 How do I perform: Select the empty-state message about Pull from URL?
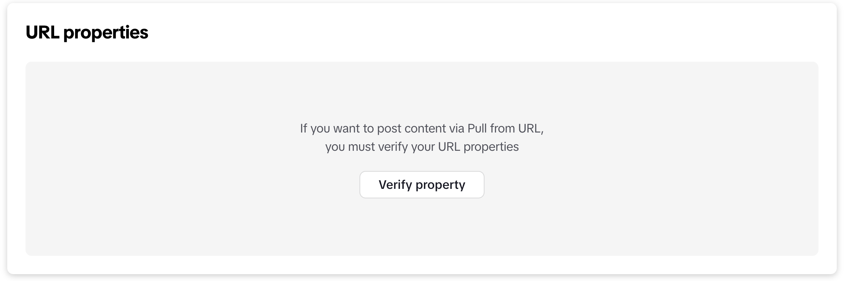422,137
